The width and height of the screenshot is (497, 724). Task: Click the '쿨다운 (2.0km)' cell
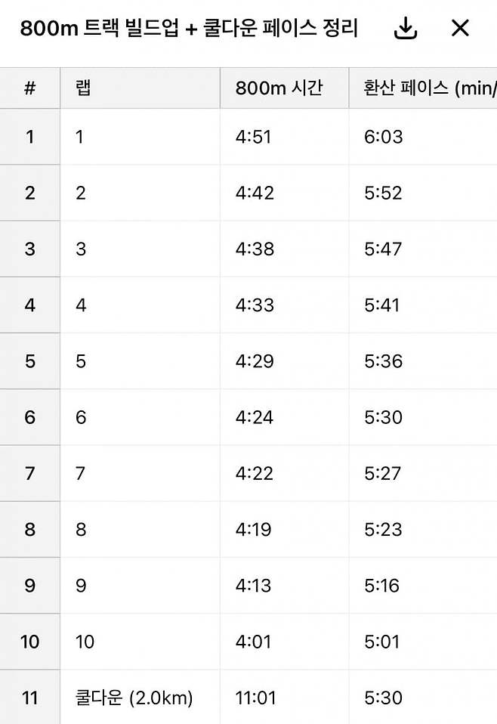click(x=140, y=698)
